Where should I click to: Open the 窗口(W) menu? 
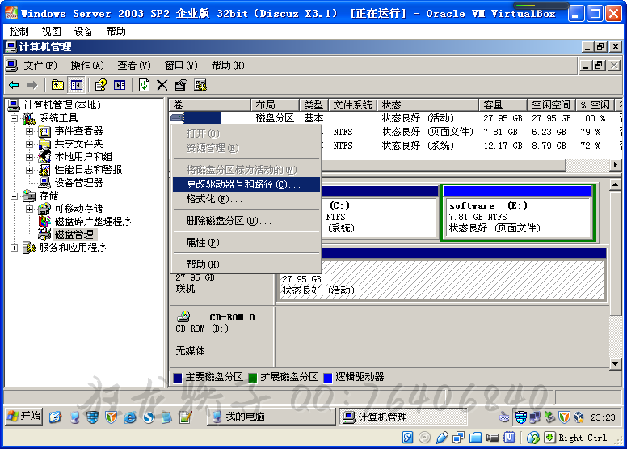click(x=181, y=66)
